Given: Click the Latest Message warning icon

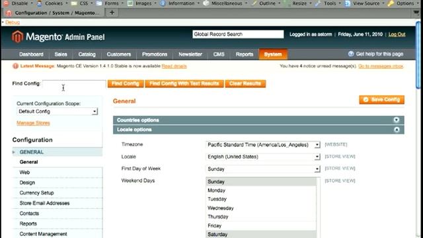Looking at the screenshot, I should 15,66.
